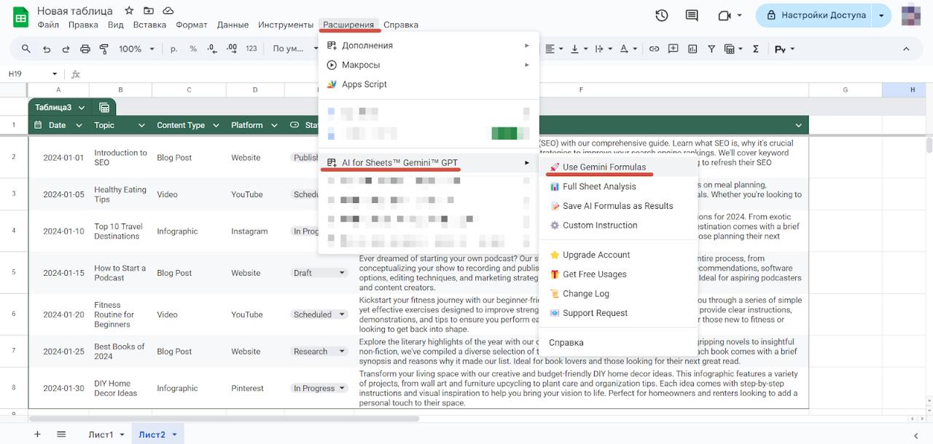Decrease decimal places
The image size is (933, 444).
(212, 49)
